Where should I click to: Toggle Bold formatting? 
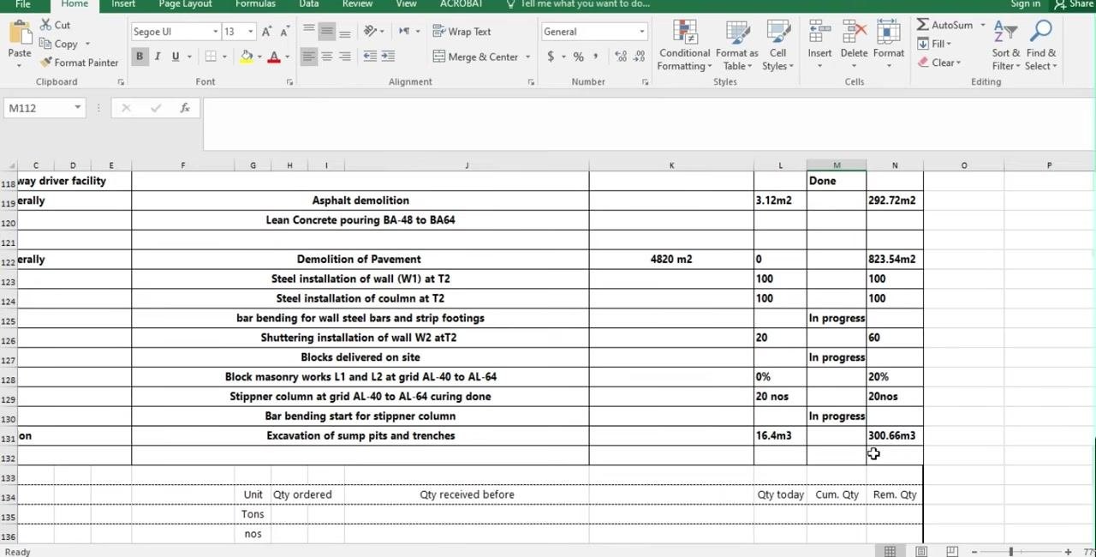(x=140, y=57)
